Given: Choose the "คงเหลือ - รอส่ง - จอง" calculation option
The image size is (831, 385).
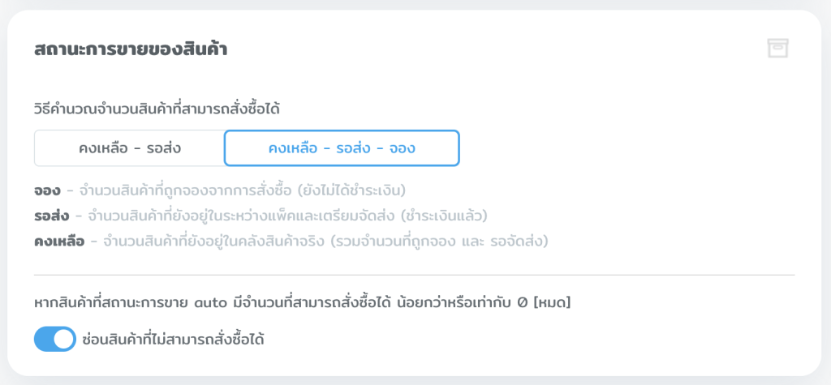Looking at the screenshot, I should pyautogui.click(x=342, y=148).
